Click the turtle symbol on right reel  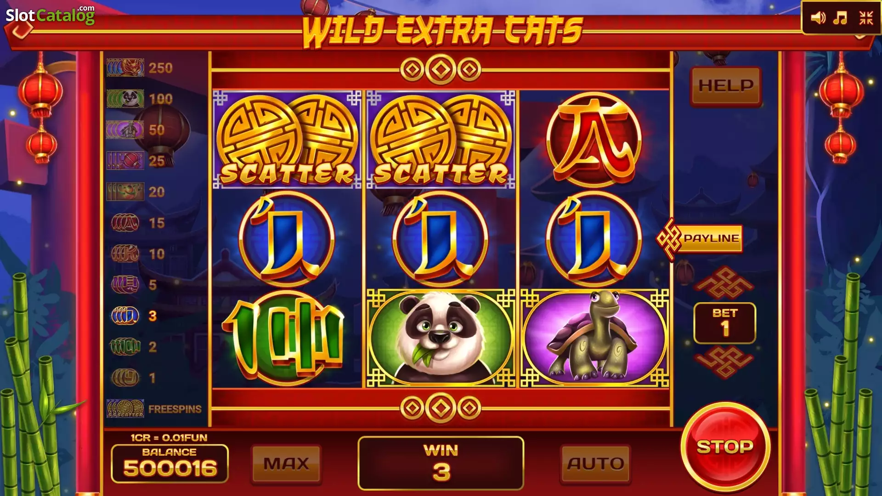pyautogui.click(x=594, y=338)
